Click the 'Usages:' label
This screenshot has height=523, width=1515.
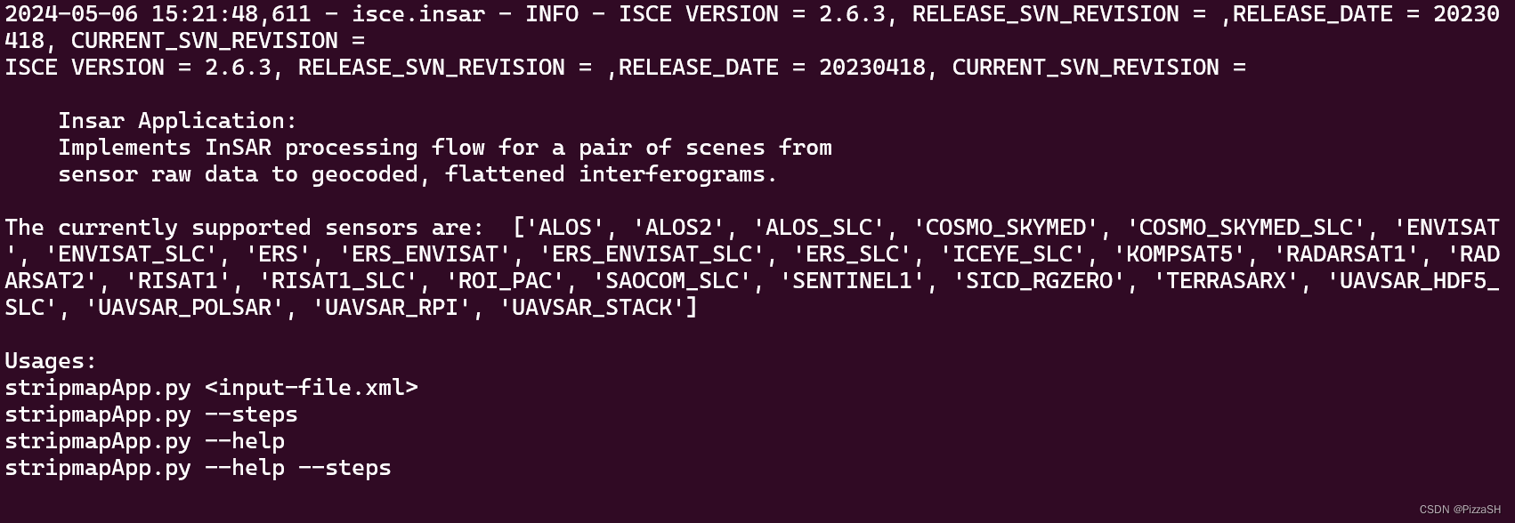pyautogui.click(x=51, y=361)
